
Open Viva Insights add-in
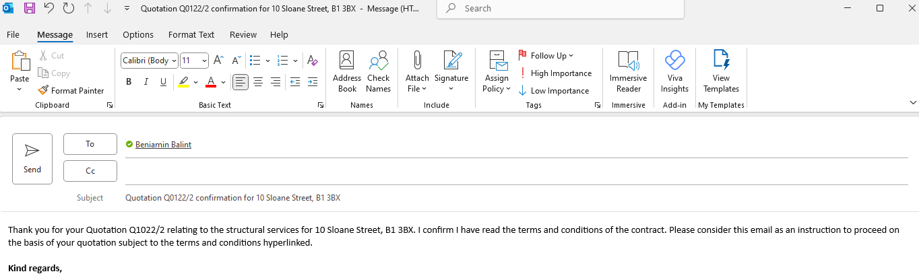click(x=674, y=72)
